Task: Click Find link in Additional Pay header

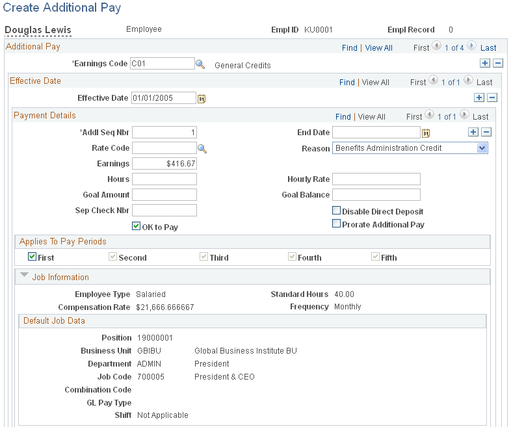Action: pos(349,48)
